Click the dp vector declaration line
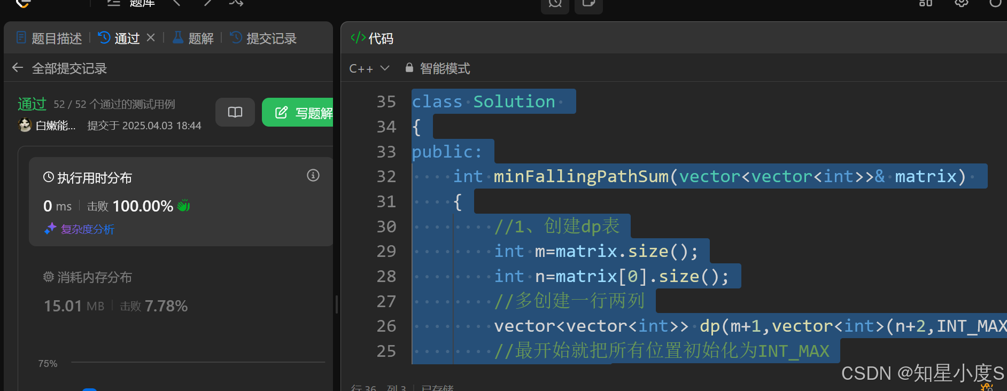 pyautogui.click(x=750, y=326)
